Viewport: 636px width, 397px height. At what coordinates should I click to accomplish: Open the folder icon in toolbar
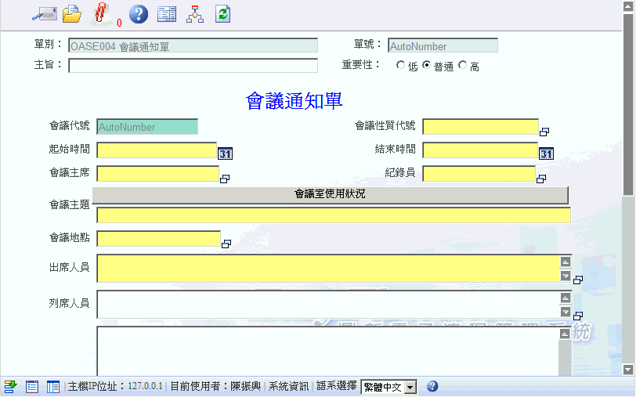tap(72, 13)
